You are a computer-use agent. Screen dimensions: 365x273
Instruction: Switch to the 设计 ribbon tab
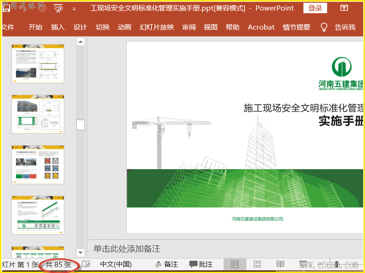pos(80,27)
